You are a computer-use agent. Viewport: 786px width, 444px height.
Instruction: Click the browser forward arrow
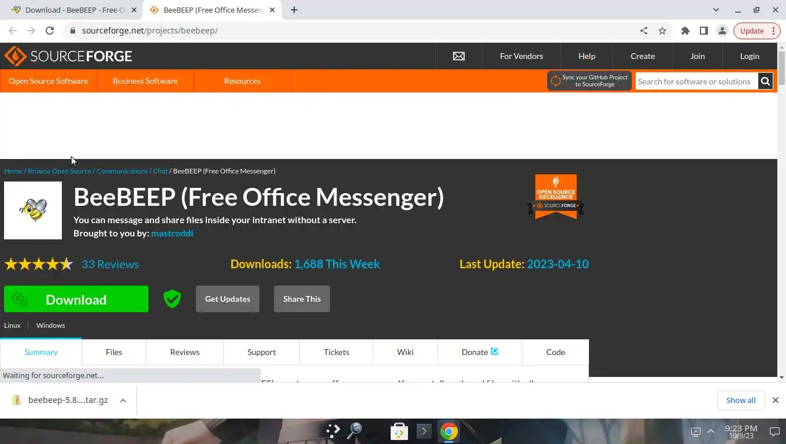coord(31,31)
